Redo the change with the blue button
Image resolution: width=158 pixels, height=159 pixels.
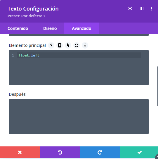pyautogui.click(x=100, y=152)
